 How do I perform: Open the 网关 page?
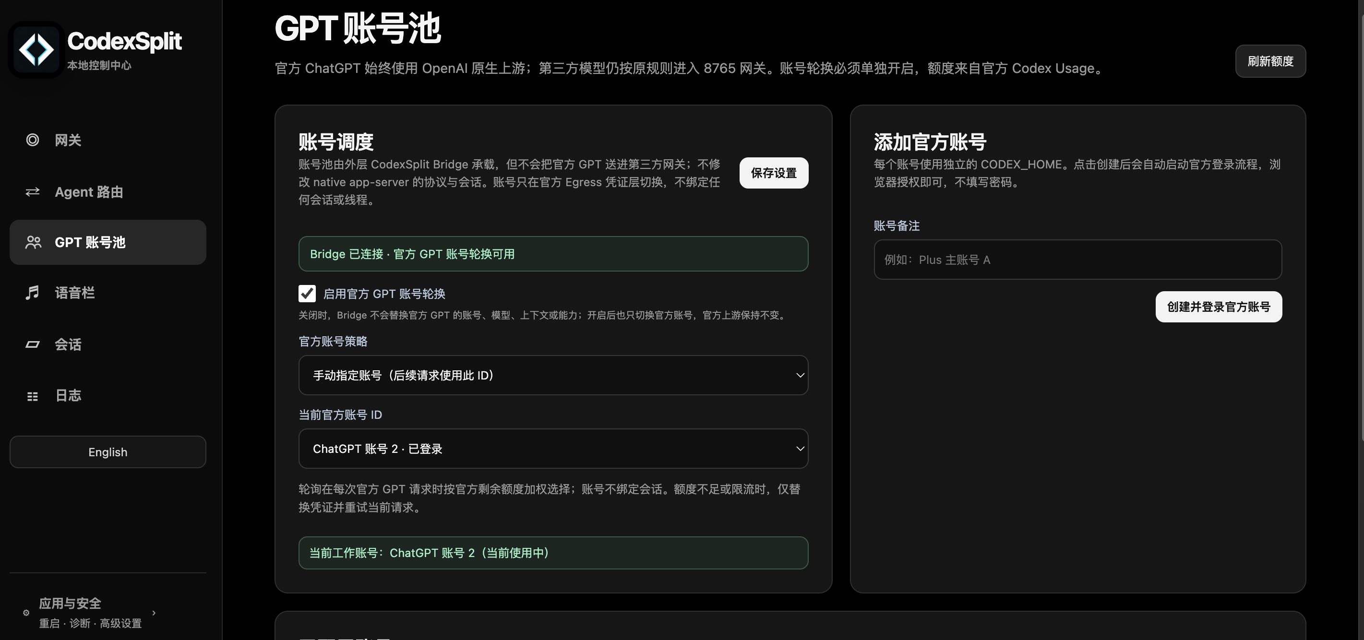(x=108, y=140)
